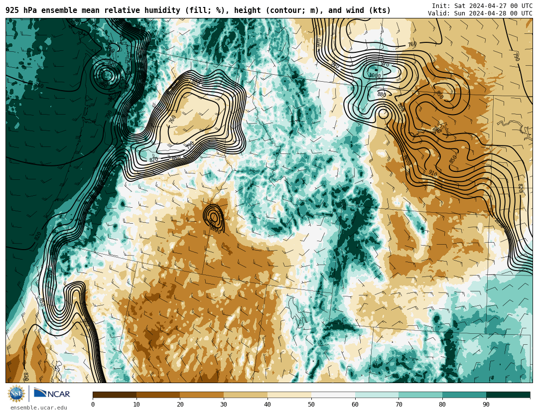
Task: Click the 10-20 brown colorbar swatch
Action: (x=158, y=395)
